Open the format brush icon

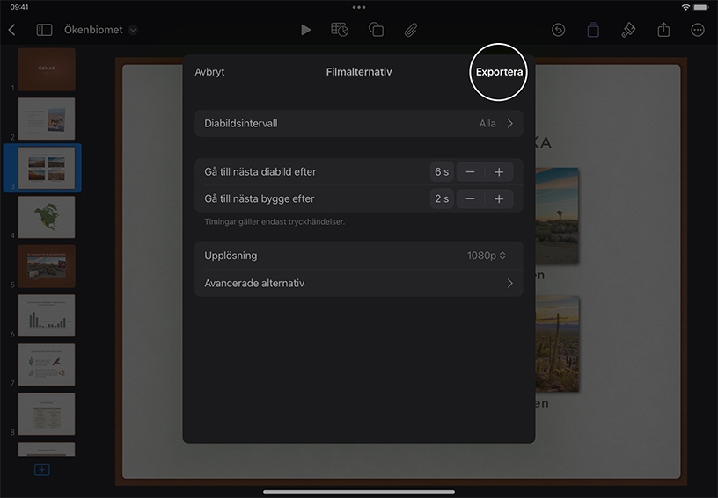point(627,30)
